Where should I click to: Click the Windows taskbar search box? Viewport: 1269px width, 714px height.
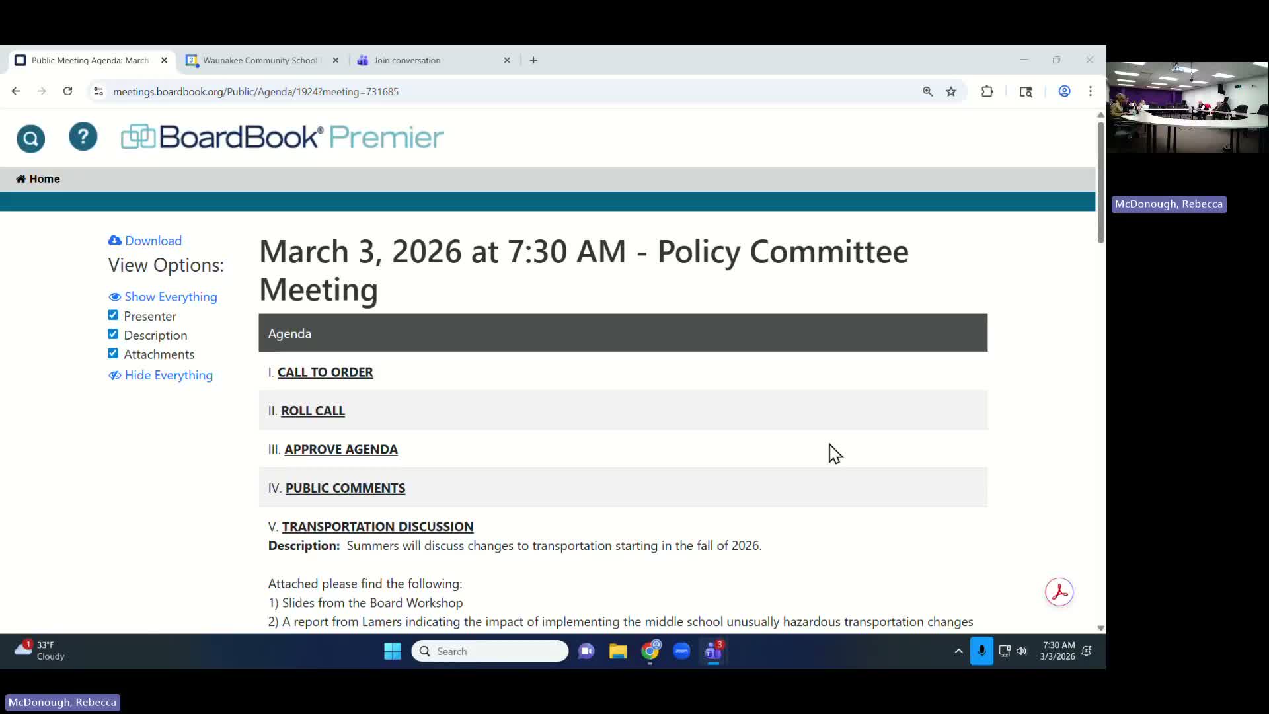tap(489, 651)
